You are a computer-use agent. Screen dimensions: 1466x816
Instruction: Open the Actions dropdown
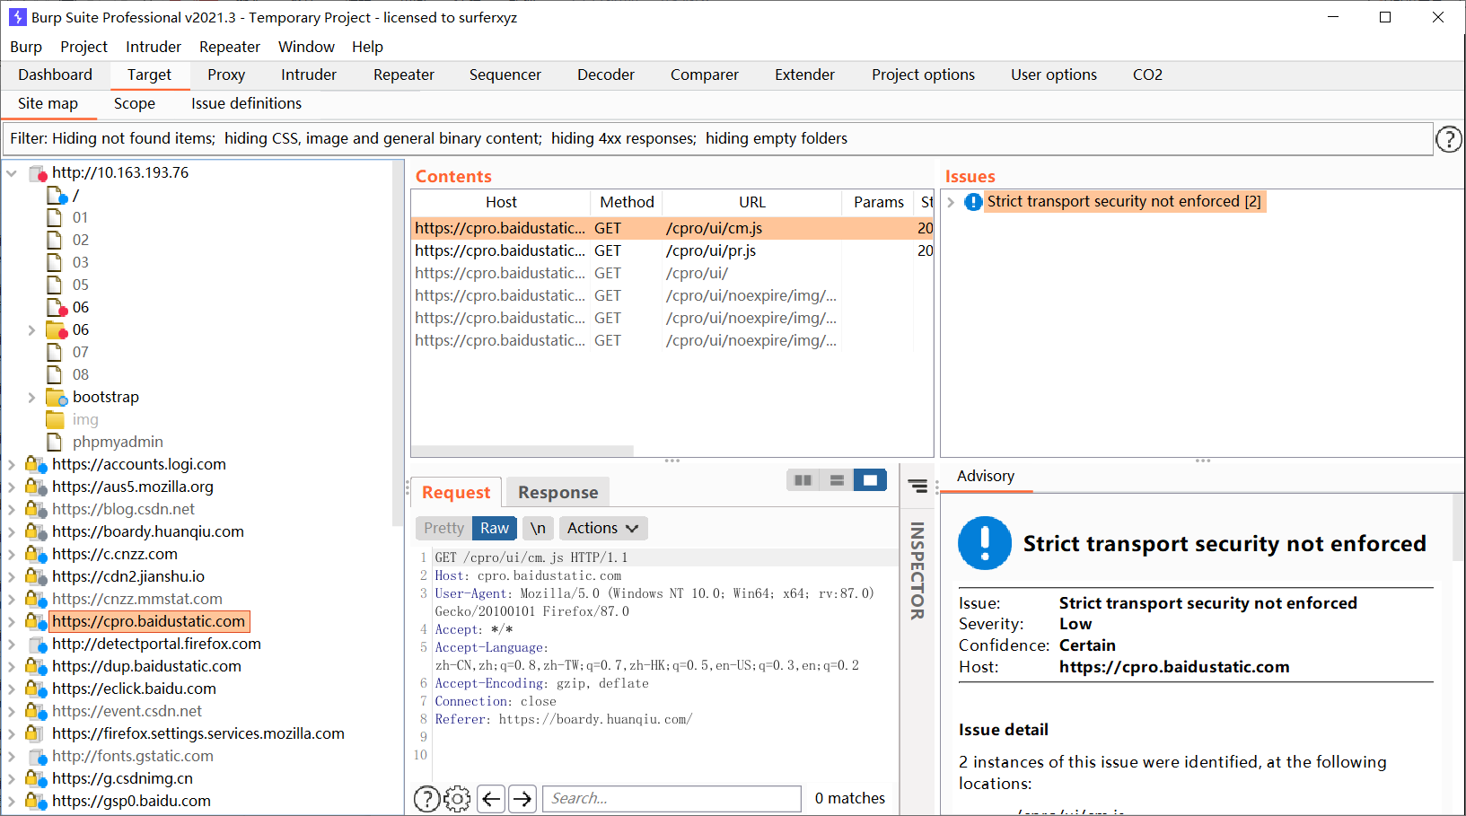pos(603,528)
